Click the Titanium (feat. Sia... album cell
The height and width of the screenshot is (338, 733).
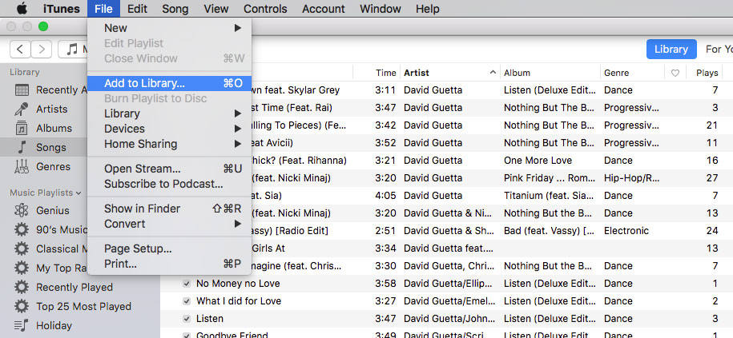549,196
